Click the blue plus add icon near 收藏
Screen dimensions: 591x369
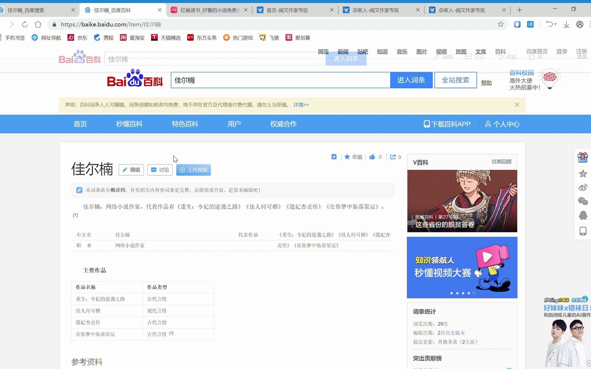(334, 157)
